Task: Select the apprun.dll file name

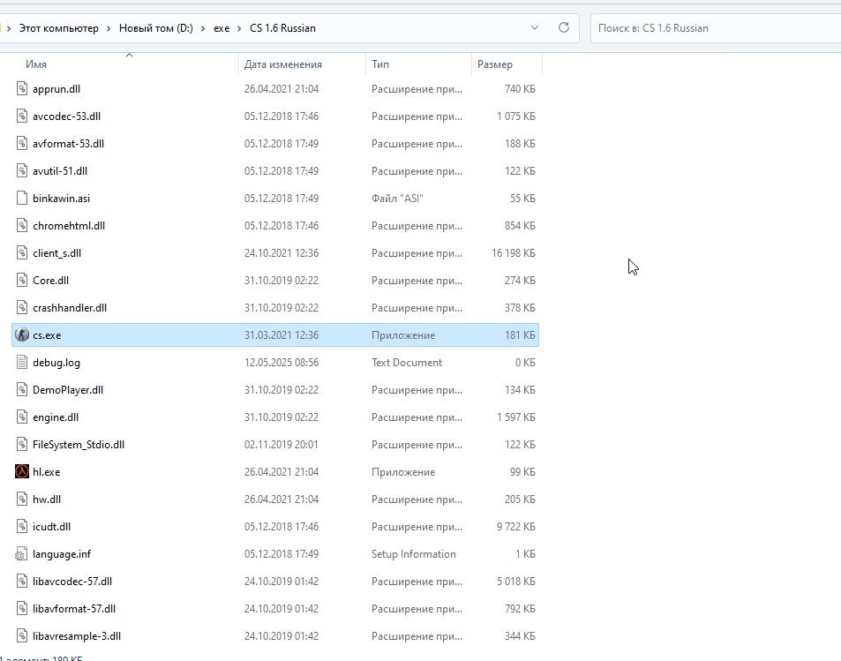Action: point(56,89)
